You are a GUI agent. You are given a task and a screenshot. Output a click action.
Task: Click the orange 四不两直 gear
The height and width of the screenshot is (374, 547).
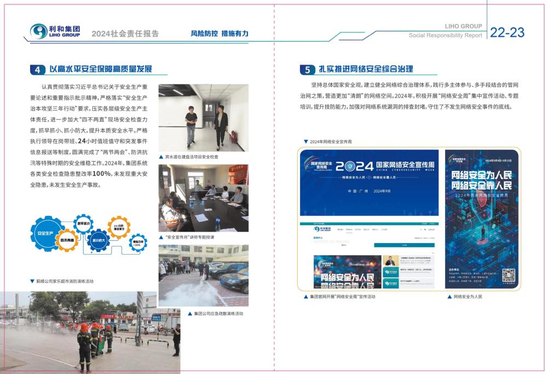(x=67, y=240)
